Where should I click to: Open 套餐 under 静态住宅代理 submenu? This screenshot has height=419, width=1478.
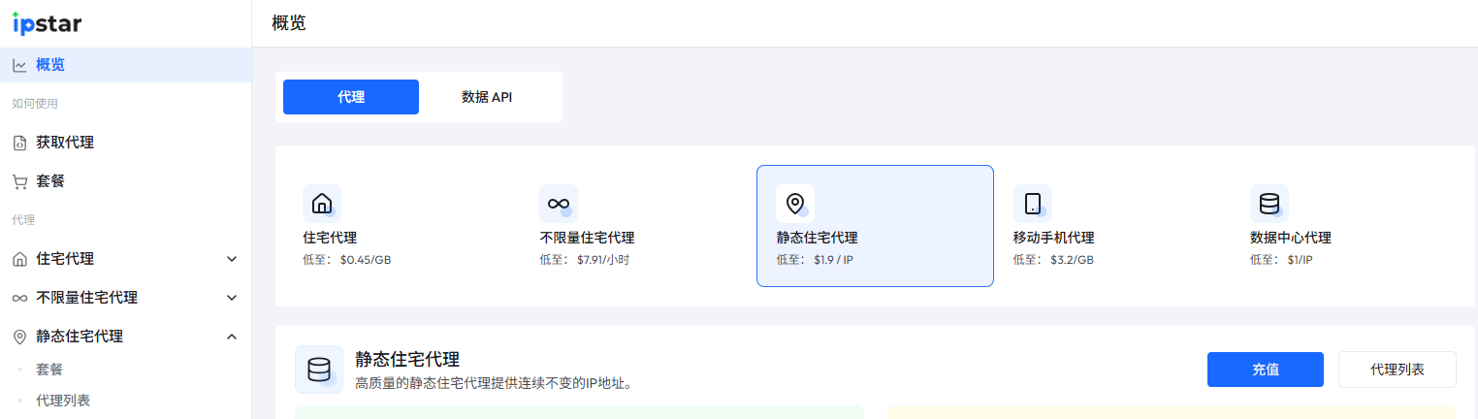tap(49, 370)
